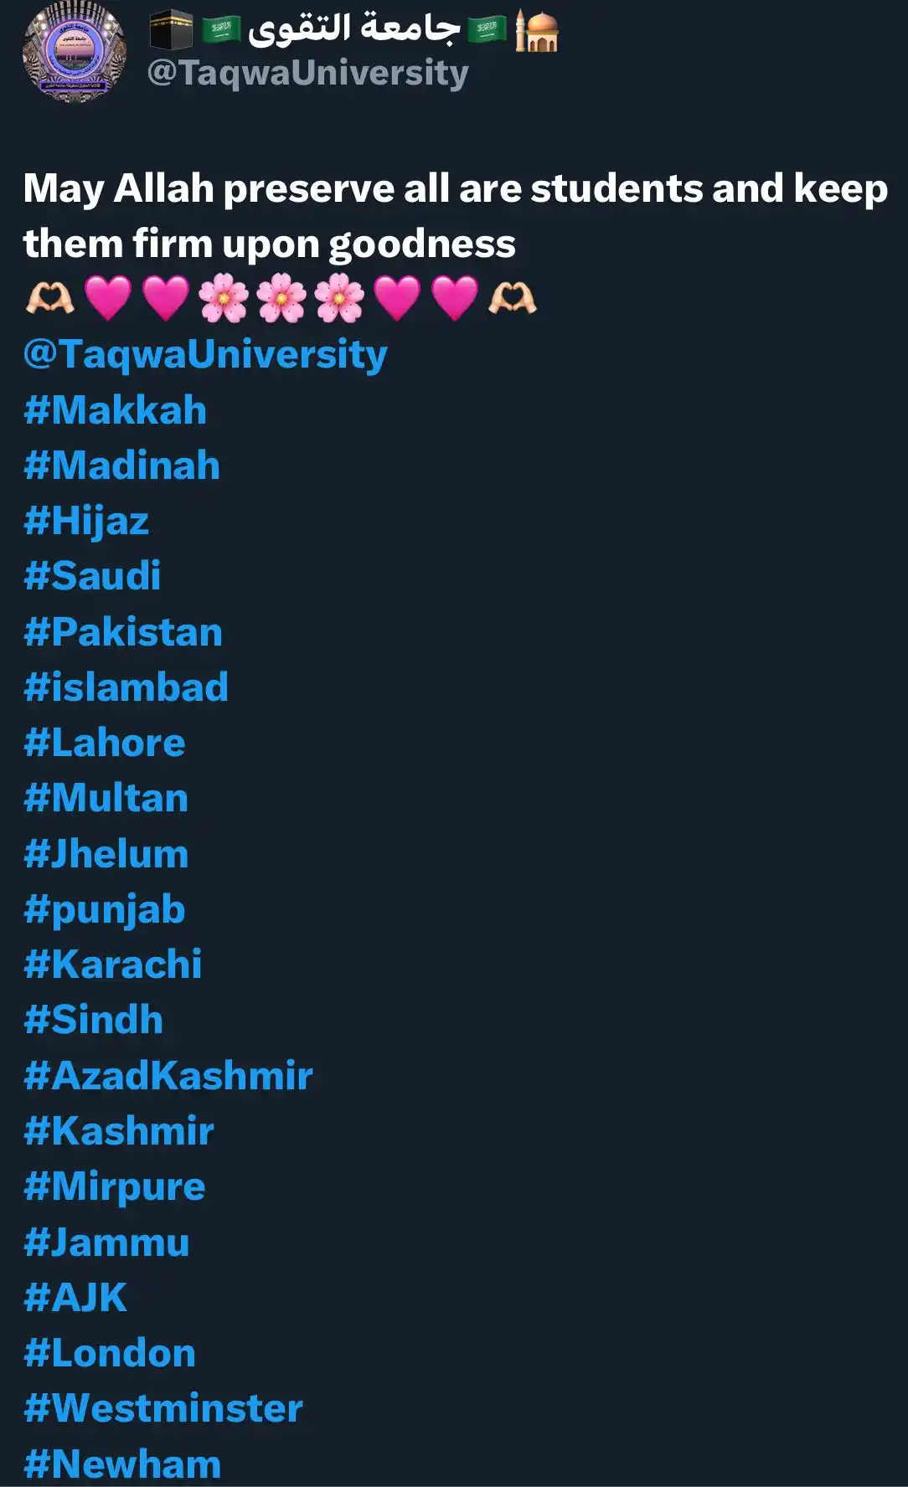Click the #Multan hashtag
The width and height of the screenshot is (908, 1487).
[x=106, y=798]
